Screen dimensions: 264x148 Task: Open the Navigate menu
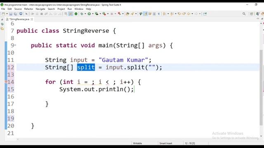click(40, 9)
